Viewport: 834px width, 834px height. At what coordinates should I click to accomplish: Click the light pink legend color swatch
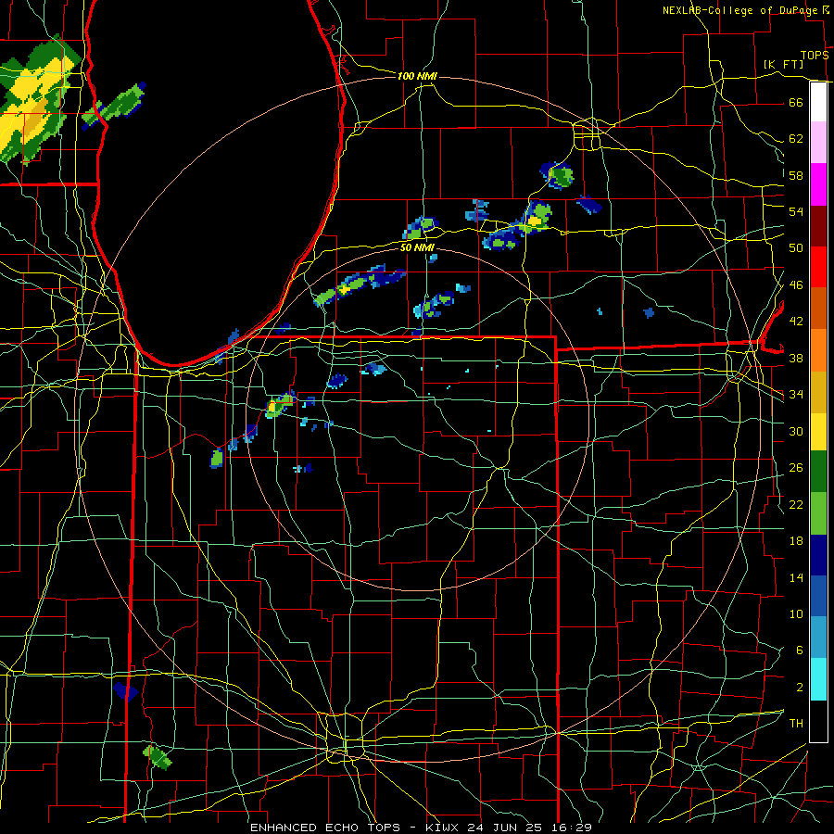(818, 143)
